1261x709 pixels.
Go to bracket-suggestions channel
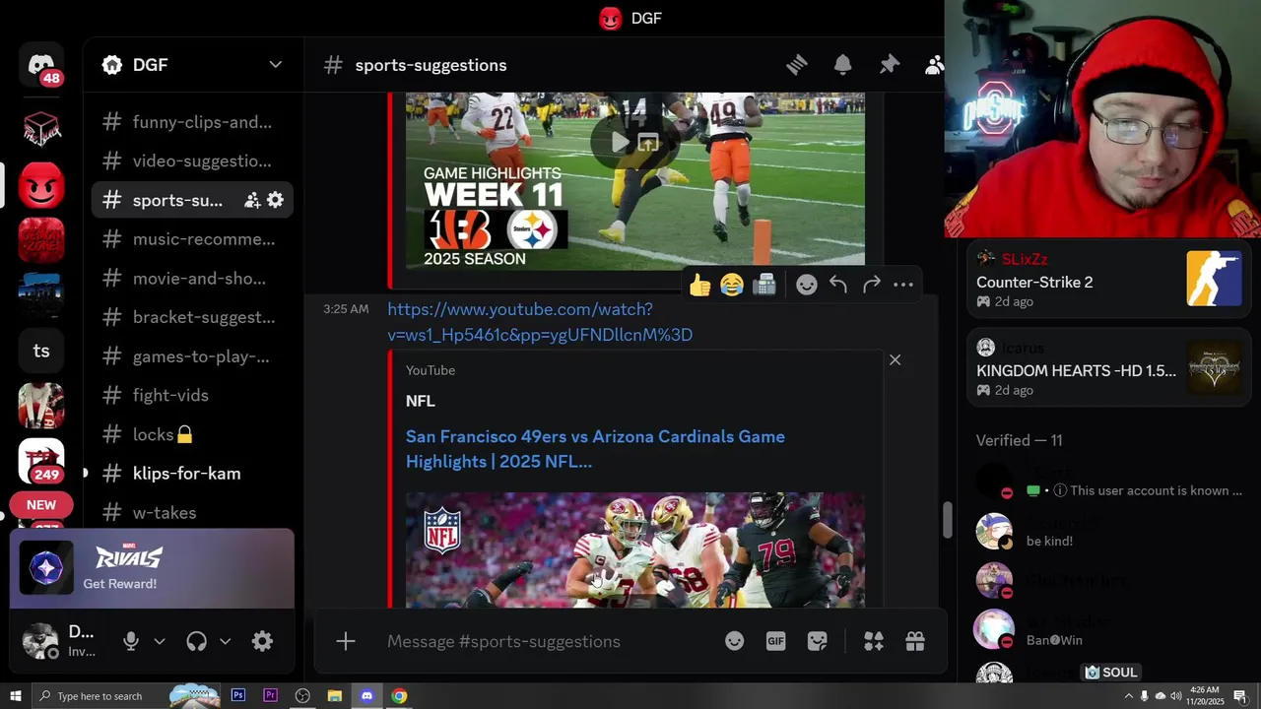tap(192, 317)
